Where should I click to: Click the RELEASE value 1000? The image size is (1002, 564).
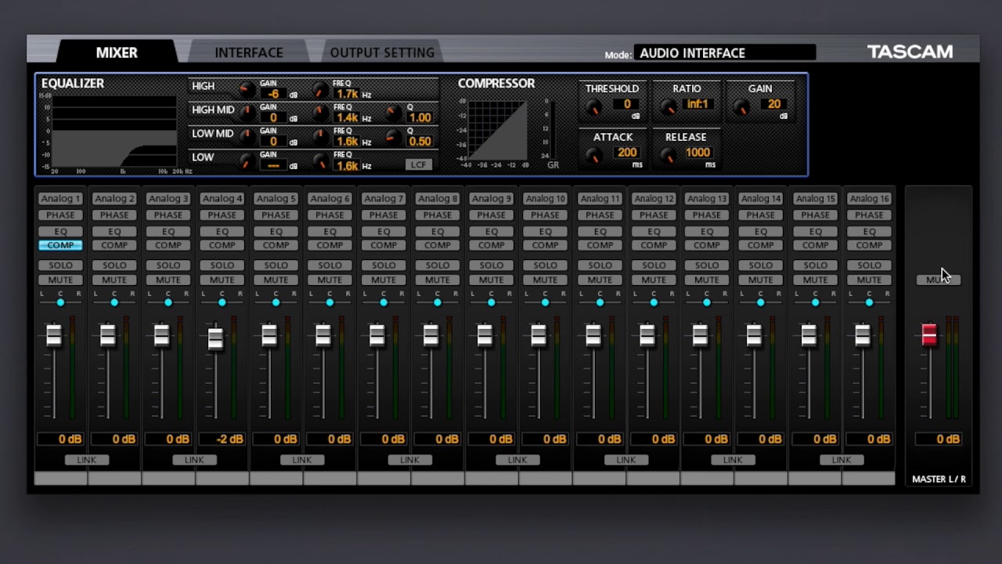697,153
